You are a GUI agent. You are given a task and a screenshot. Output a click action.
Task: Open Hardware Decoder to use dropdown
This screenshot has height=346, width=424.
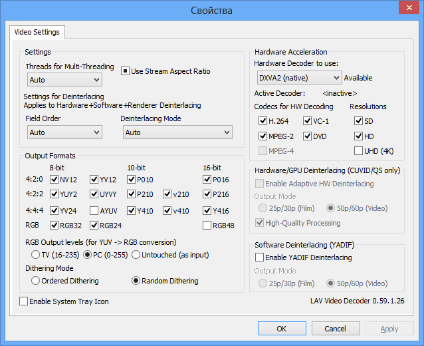coord(298,78)
